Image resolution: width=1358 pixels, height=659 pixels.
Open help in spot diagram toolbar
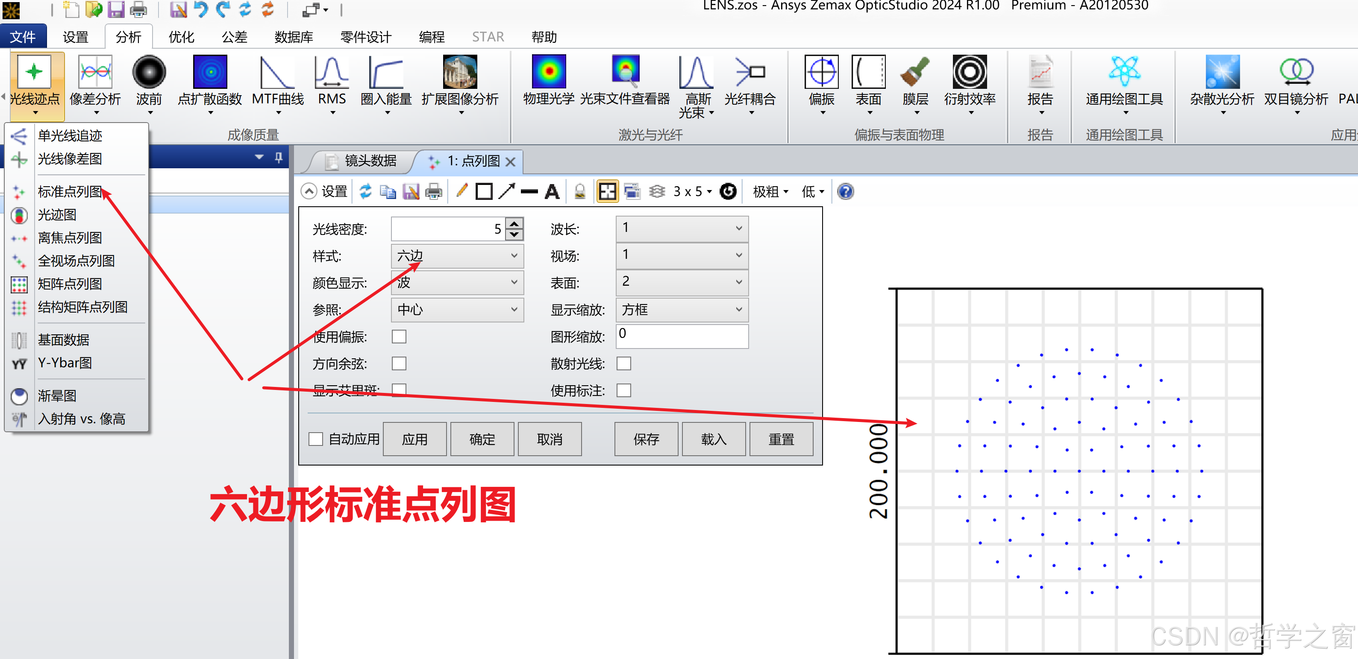click(845, 191)
